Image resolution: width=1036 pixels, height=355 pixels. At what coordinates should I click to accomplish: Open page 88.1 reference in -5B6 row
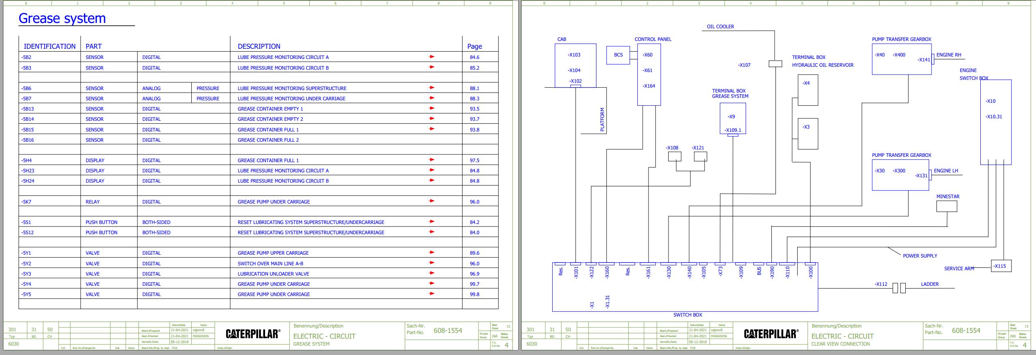coord(474,88)
